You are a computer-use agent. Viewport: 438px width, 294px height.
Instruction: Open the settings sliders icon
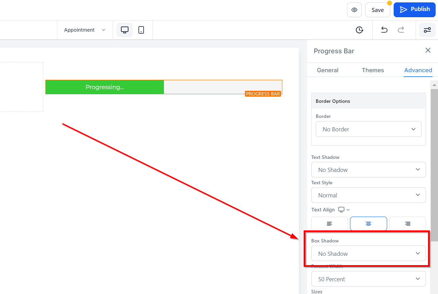pyautogui.click(x=427, y=30)
